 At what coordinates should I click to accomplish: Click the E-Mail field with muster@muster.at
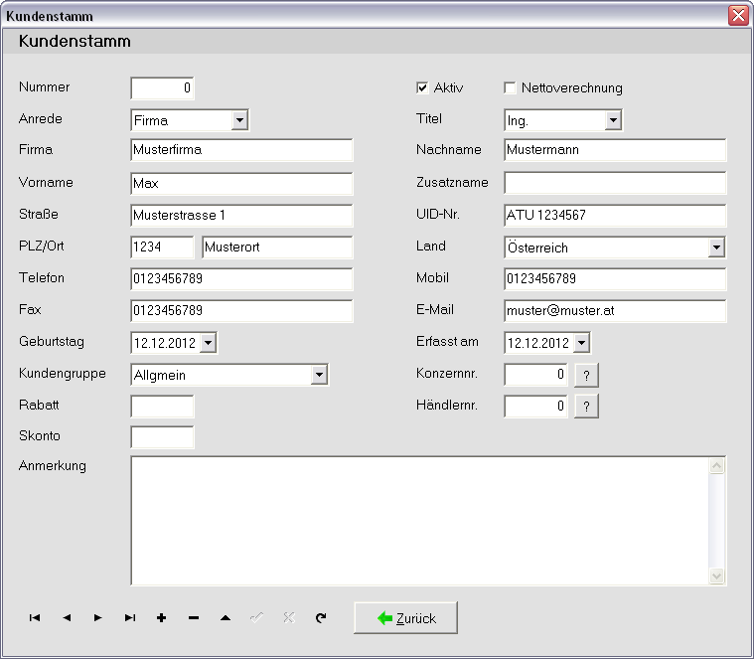[x=615, y=311]
